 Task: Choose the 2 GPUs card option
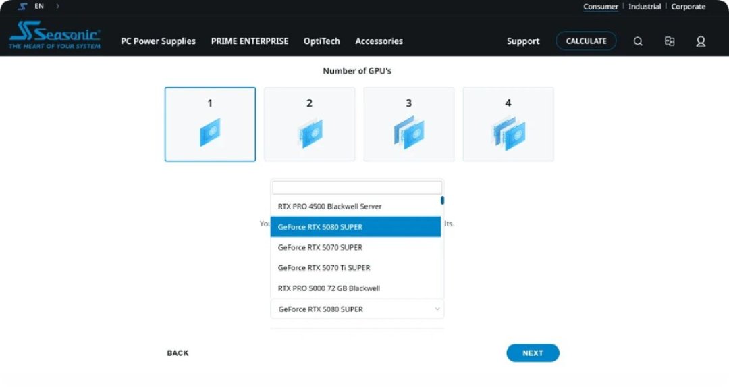pos(310,124)
